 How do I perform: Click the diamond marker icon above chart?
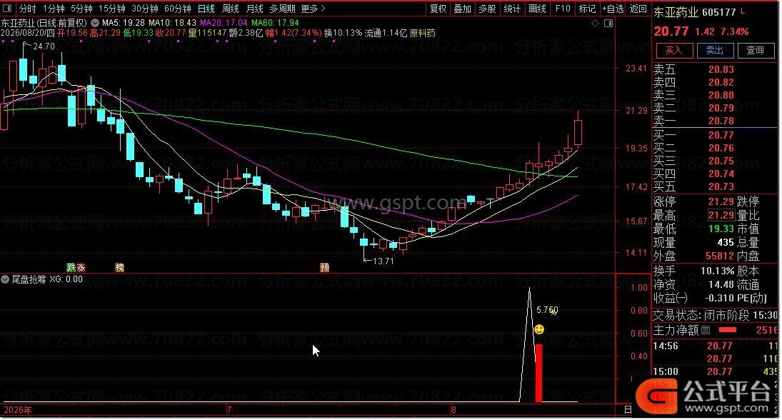(x=595, y=23)
